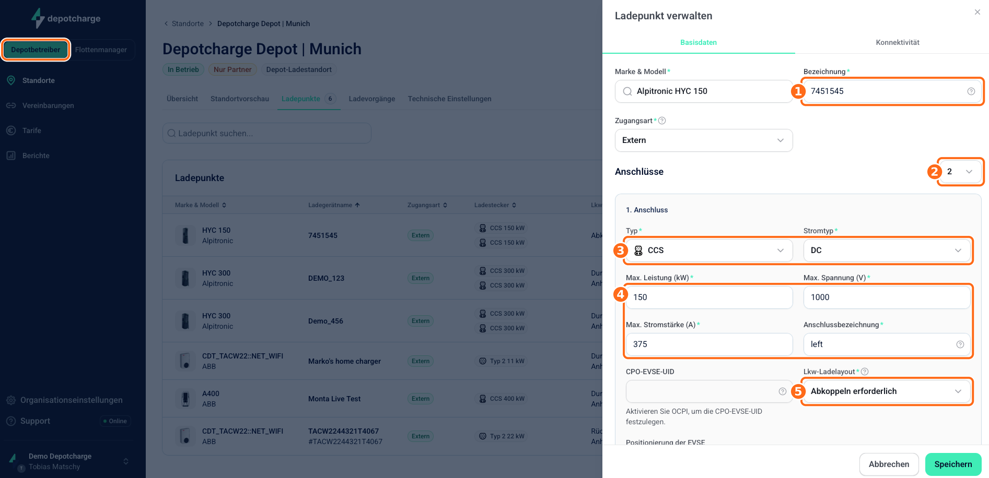Sort by Ladegerätname column
This screenshot has width=989, height=478.
[x=334, y=205]
